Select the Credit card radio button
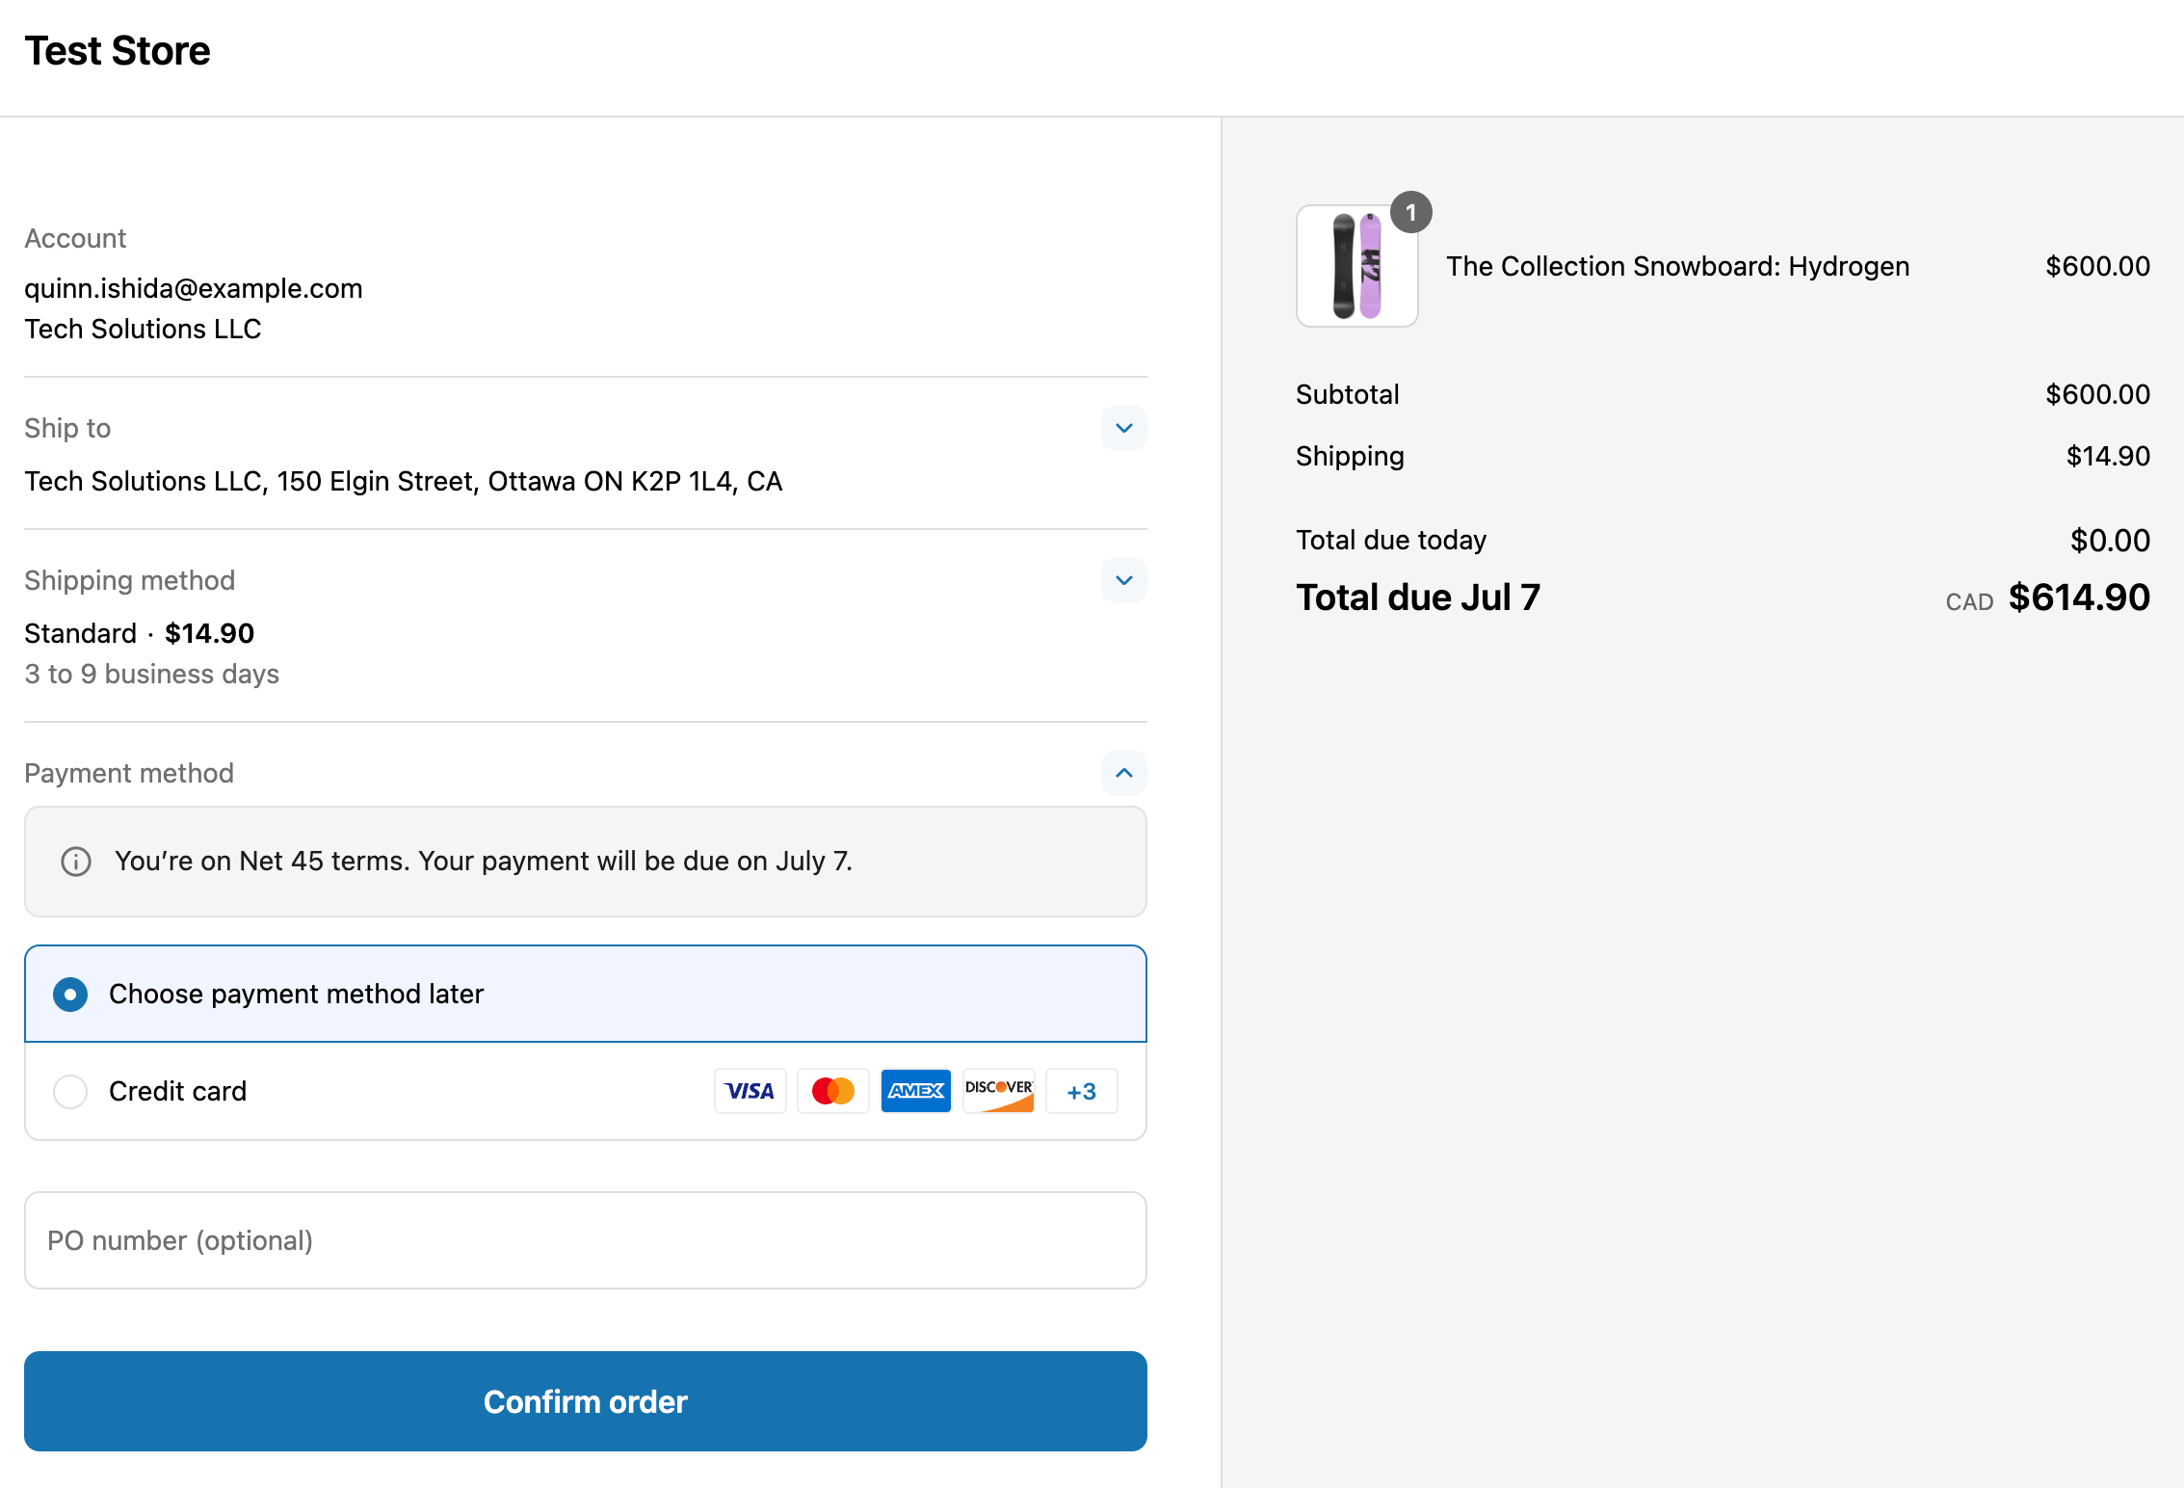This screenshot has width=2184, height=1488. pyautogui.click(x=70, y=1091)
